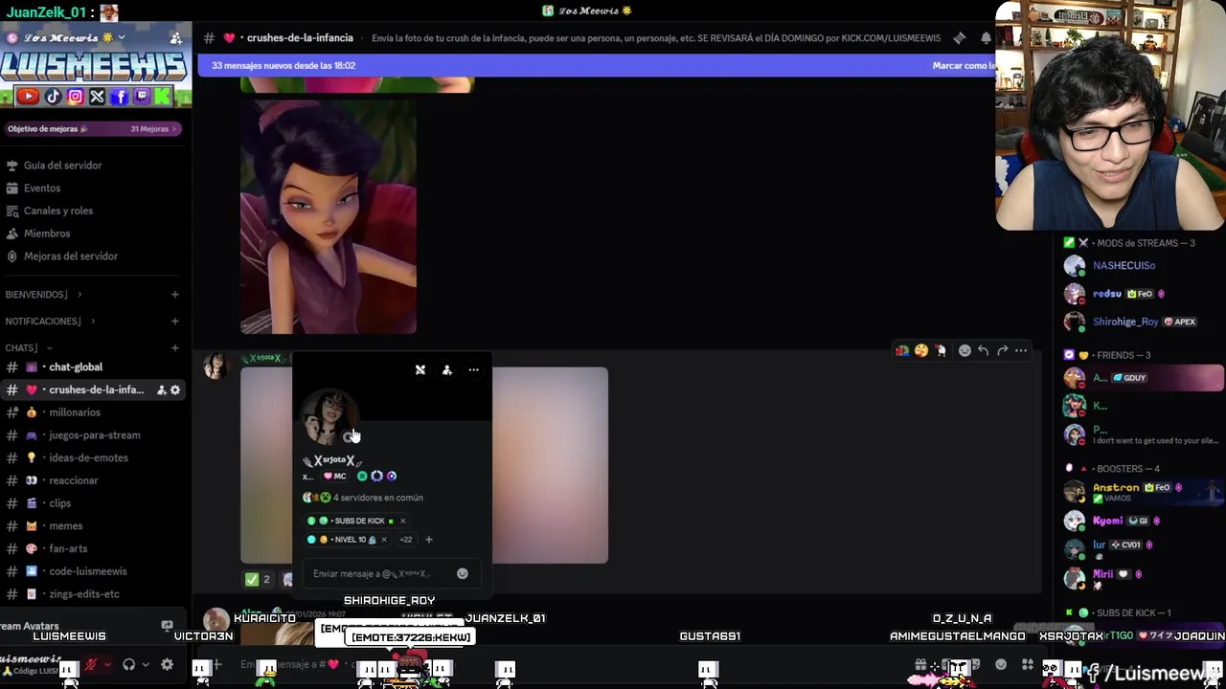Screen dimensions: 1226x689
Task: Open add reaction smiley on message toolbar
Action: point(965,350)
